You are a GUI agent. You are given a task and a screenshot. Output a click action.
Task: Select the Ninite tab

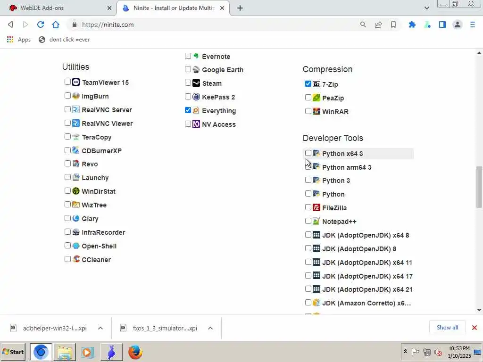(x=174, y=8)
